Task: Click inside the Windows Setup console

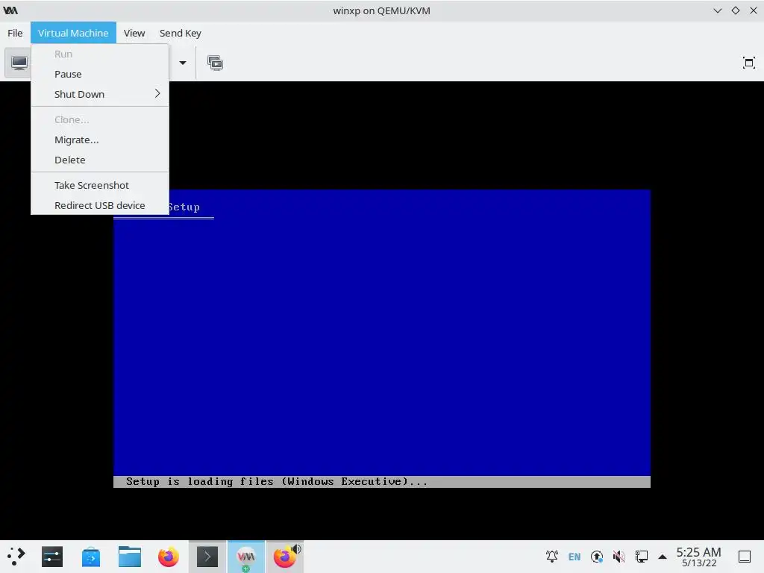Action: (382, 338)
